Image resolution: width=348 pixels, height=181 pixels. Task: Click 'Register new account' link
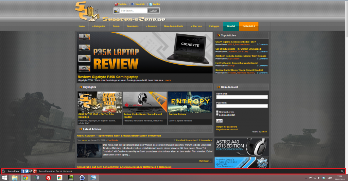(227, 130)
